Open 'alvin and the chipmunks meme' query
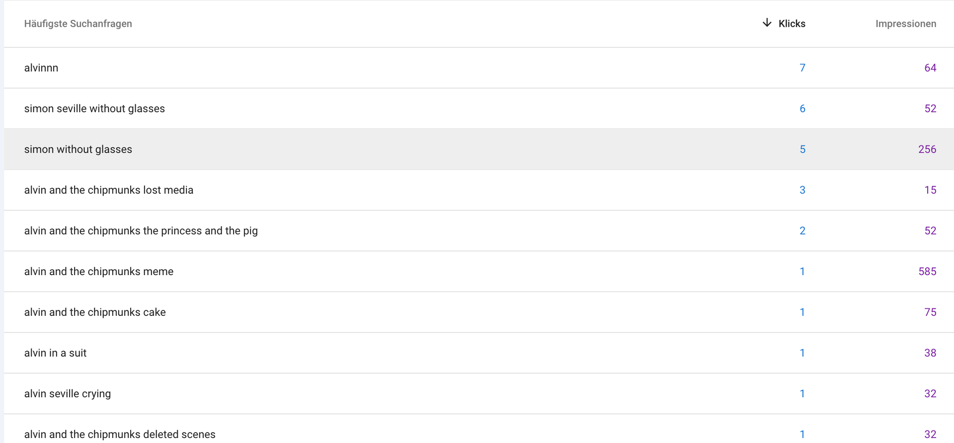The image size is (954, 443). coord(98,272)
